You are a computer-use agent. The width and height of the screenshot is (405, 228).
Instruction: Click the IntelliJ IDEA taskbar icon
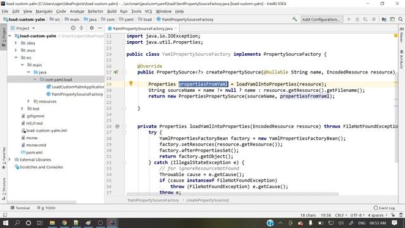pos(112,223)
